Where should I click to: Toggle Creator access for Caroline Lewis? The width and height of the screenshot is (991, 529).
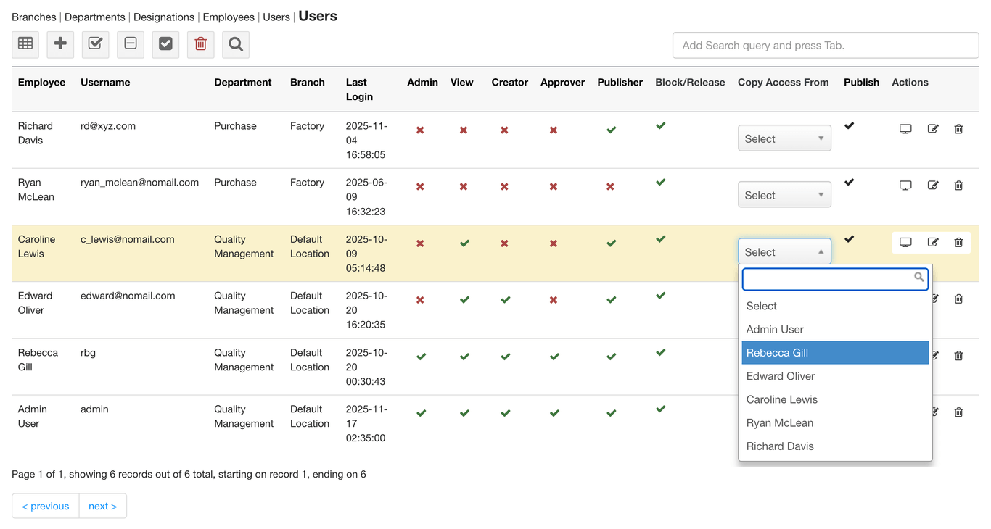(504, 243)
